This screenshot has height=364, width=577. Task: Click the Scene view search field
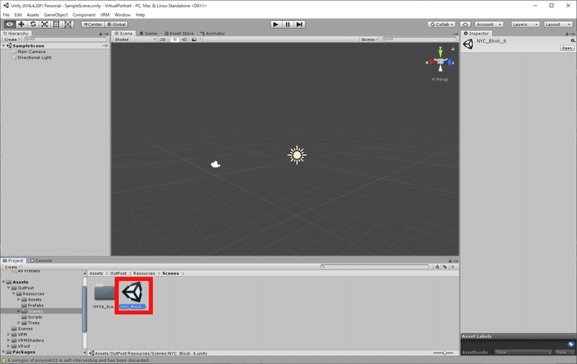[x=419, y=40]
